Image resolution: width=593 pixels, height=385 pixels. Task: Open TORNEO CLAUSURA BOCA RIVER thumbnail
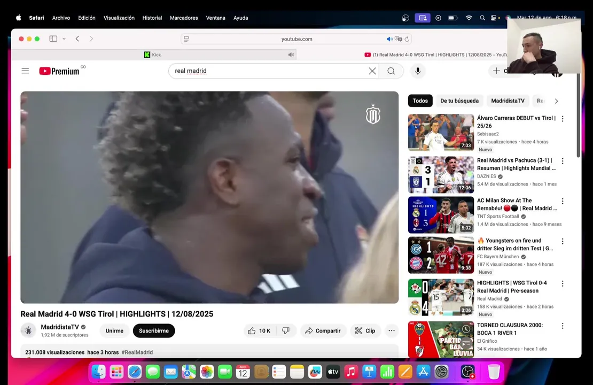point(441,340)
